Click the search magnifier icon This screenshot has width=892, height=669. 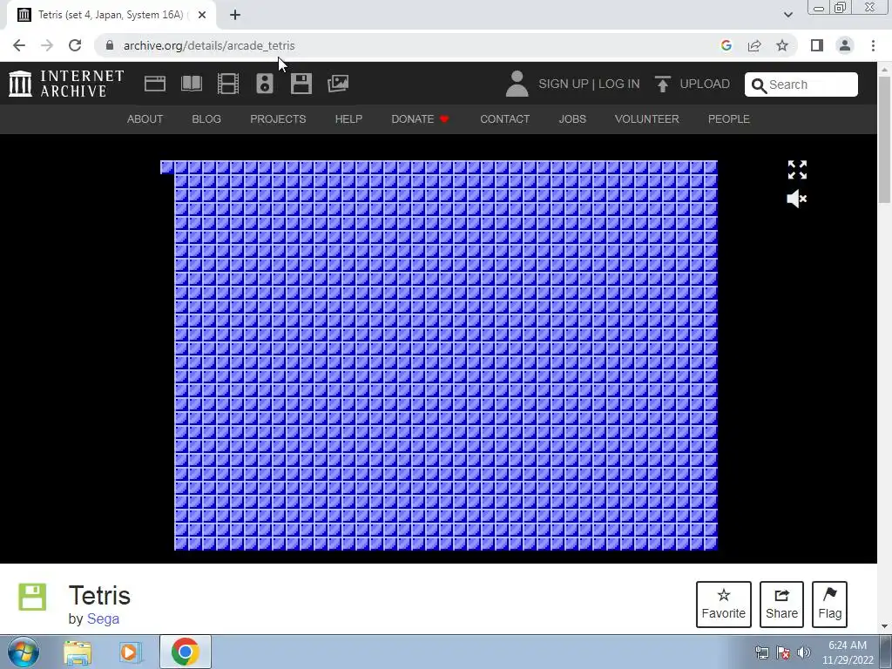point(759,85)
